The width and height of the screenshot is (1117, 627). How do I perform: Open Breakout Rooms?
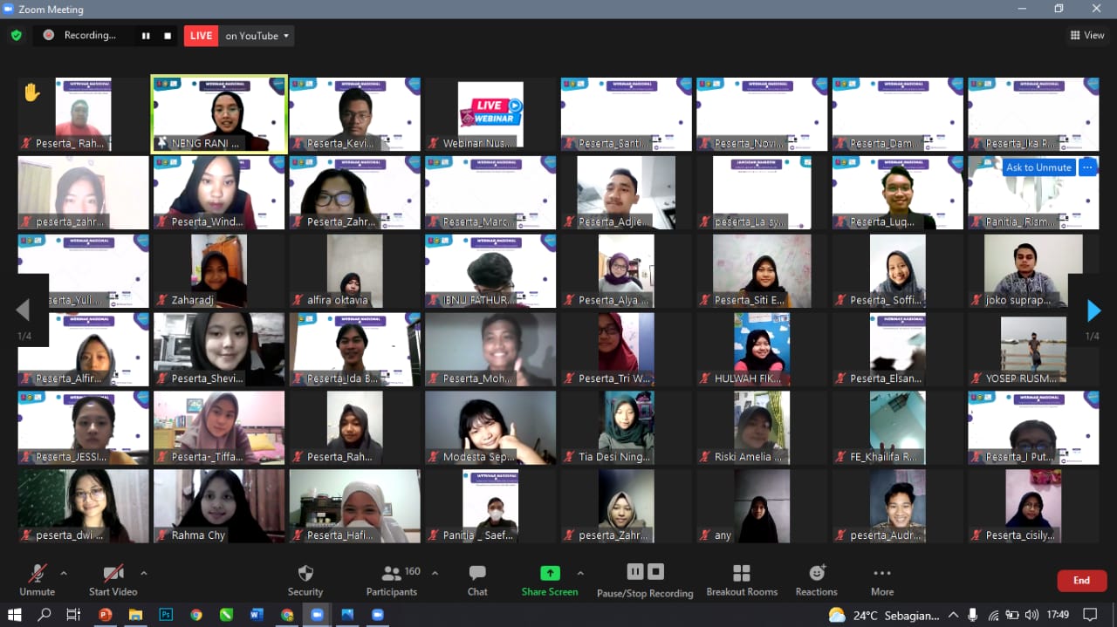[742, 579]
